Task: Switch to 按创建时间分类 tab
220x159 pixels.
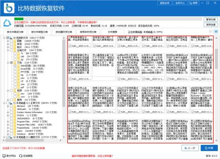Action: pyautogui.click(x=64, y=32)
